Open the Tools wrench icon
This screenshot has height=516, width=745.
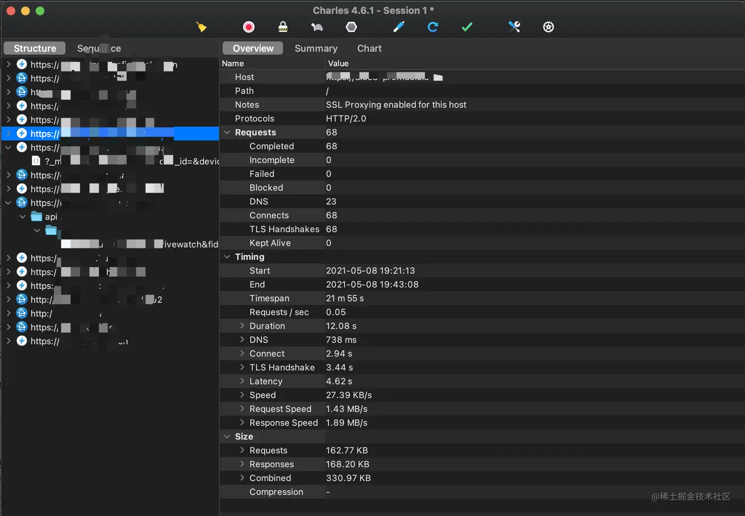[514, 27]
